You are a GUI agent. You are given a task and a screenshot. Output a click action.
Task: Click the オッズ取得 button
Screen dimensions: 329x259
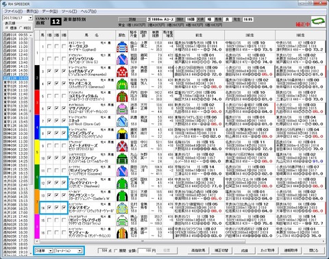[x=268, y=251]
